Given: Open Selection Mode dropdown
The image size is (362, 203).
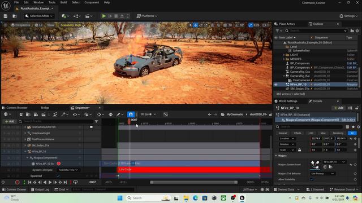Looking at the screenshot, I should [39, 16].
